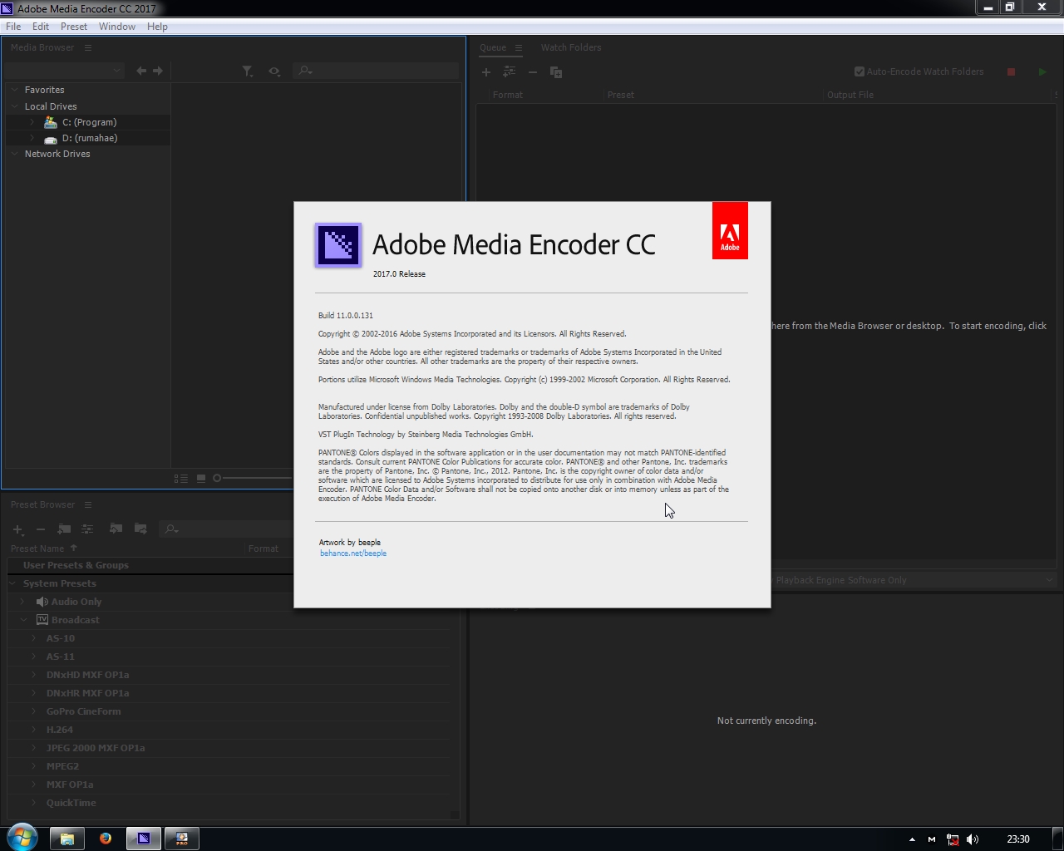Open the recent directories dropdown in Media Browser

pos(65,71)
